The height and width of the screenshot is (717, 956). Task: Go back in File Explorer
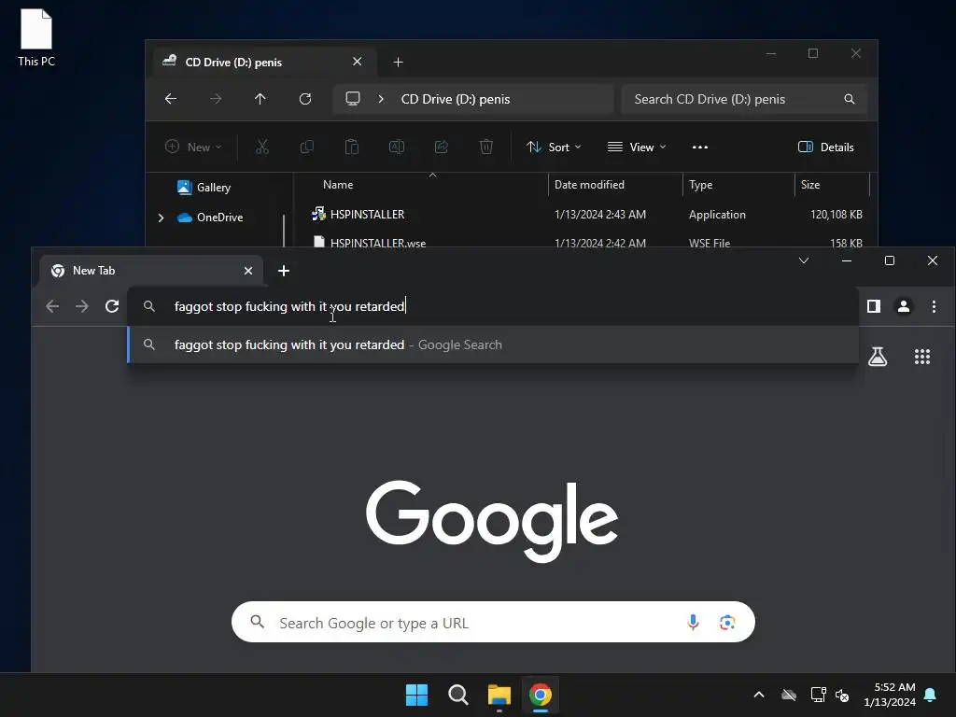click(x=171, y=99)
